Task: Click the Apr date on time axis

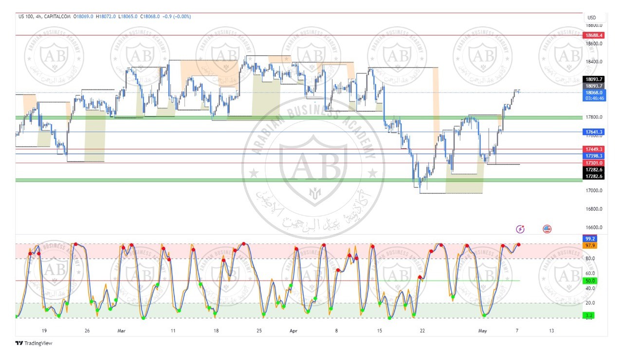Action: tap(293, 331)
